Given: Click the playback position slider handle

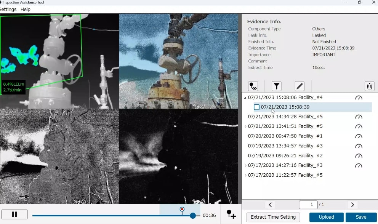Looking at the screenshot, I should 193,216.
